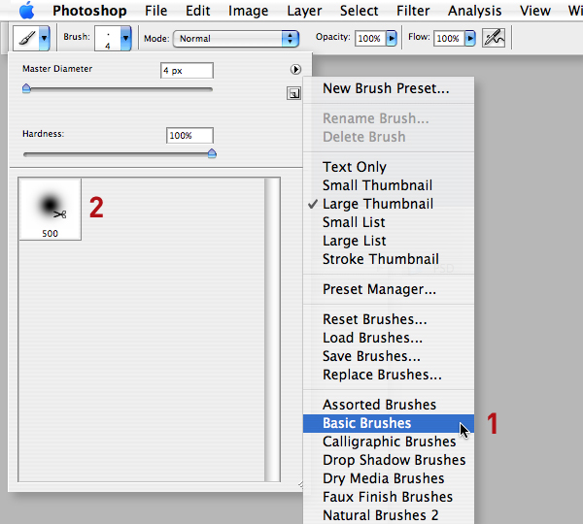Open the Opacity slider arrow

392,38
